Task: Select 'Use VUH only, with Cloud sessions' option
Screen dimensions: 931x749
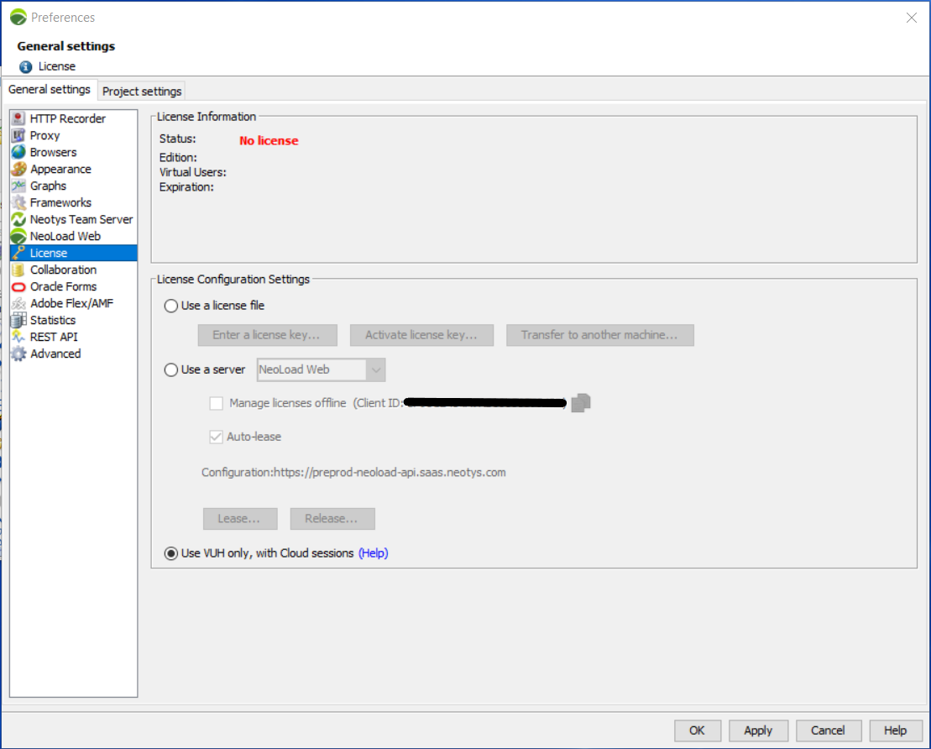Action: [x=171, y=553]
